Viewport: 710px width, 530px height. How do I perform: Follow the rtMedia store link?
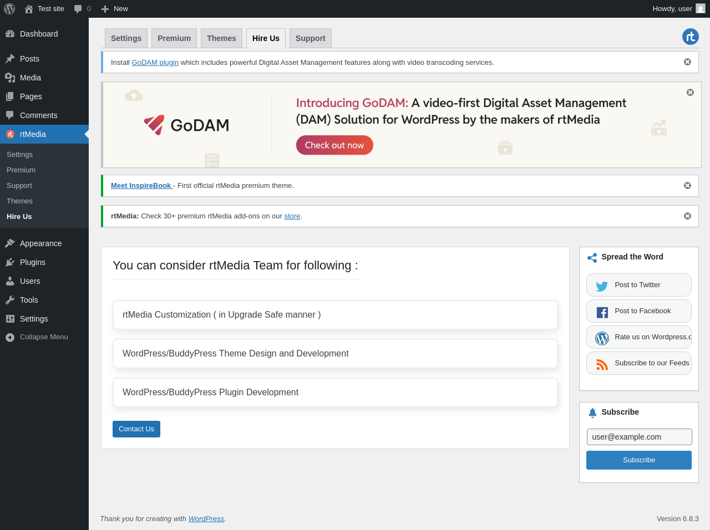coord(292,216)
